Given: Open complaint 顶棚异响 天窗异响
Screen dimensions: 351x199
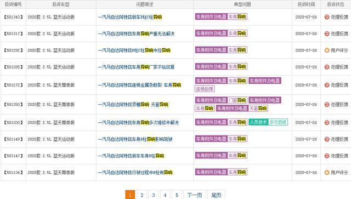Looking at the screenshot, I should coord(133,105).
